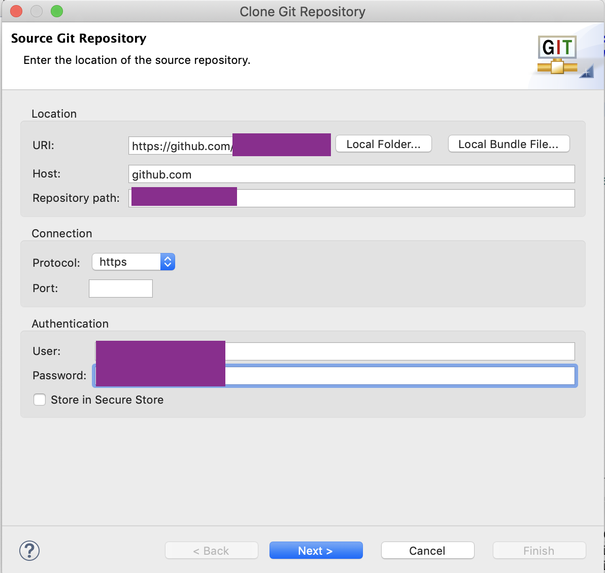Click the GIT logo banner icon
Screen dimensions: 605x573
pos(558,56)
